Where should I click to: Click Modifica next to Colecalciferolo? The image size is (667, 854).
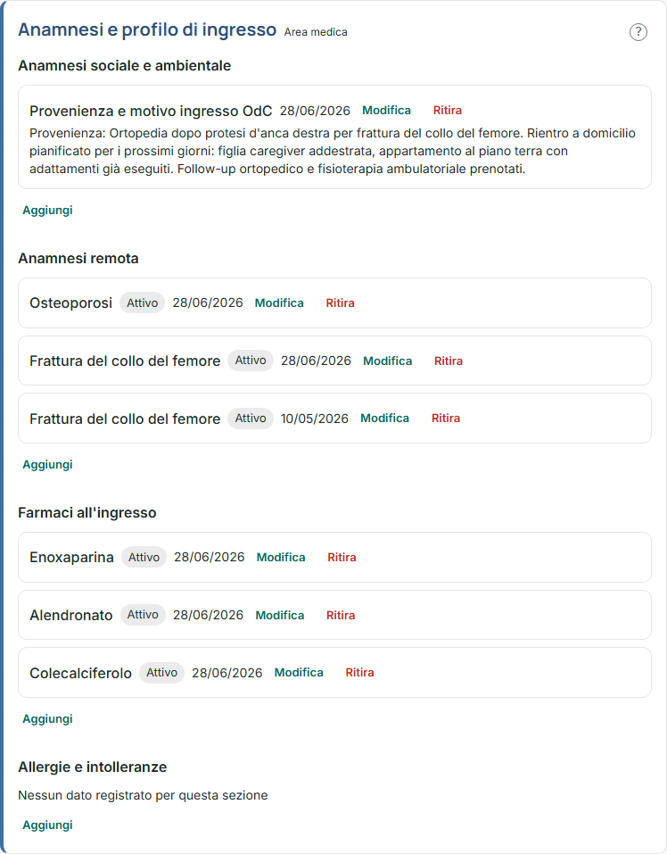coord(299,672)
